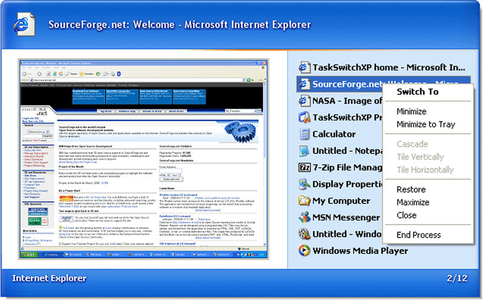The width and height of the screenshot is (483, 300).
Task: Choose Maximize from the context menu
Action: click(413, 202)
